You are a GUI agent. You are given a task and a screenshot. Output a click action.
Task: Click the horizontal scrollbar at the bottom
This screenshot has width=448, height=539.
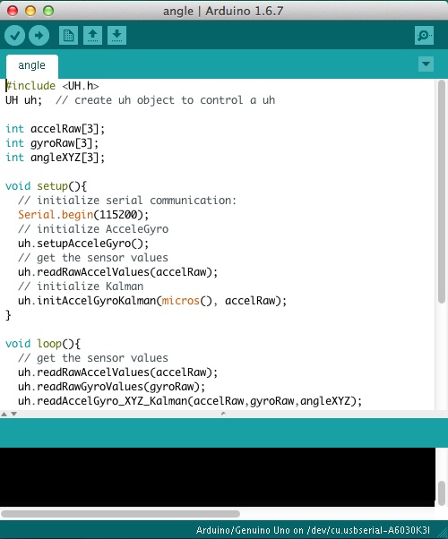tap(120, 514)
